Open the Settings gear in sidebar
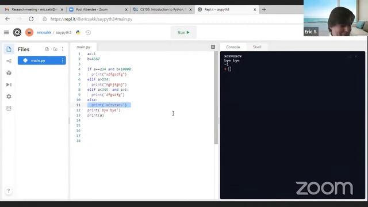This screenshot has height=207, width=368. 9,97
